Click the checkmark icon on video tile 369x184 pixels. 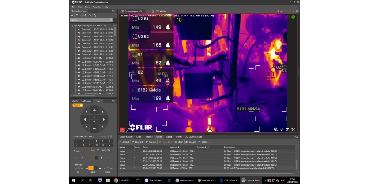click(282, 129)
